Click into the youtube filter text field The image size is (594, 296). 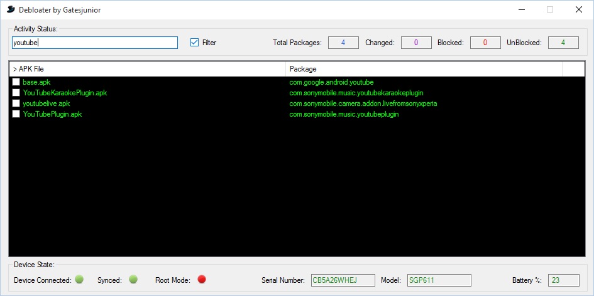pos(95,43)
